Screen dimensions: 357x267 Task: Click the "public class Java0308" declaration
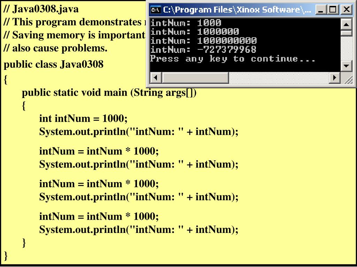coord(53,65)
